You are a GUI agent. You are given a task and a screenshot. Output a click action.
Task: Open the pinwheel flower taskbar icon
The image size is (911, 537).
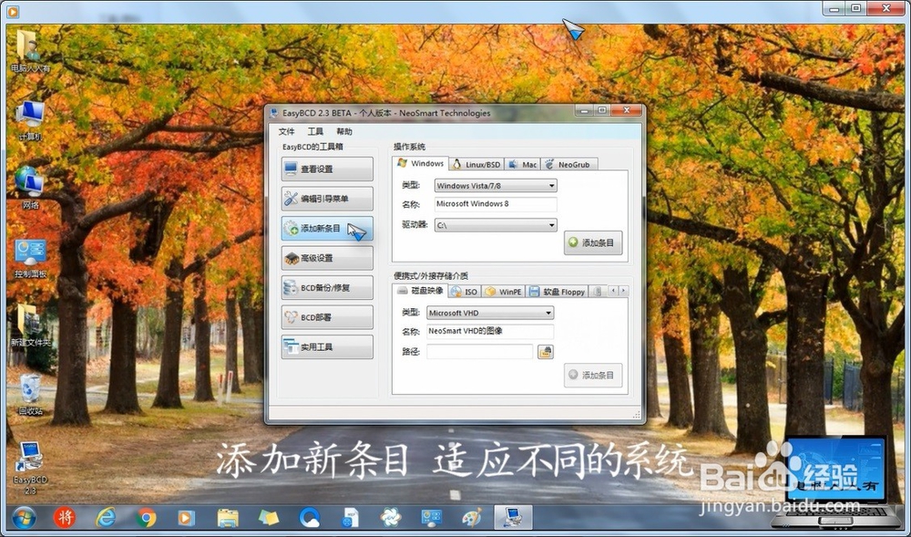(x=391, y=517)
